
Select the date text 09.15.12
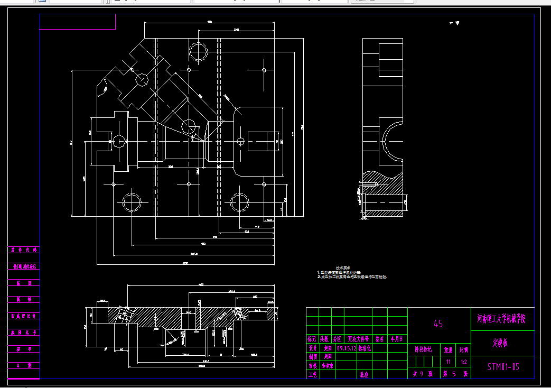(347, 348)
